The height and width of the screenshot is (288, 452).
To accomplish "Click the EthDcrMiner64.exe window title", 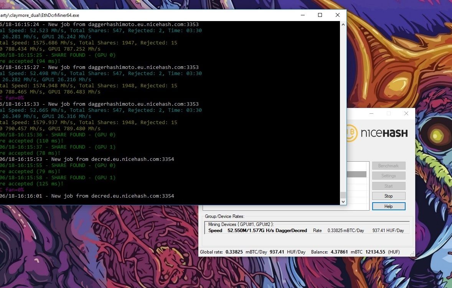I will 40,15.
